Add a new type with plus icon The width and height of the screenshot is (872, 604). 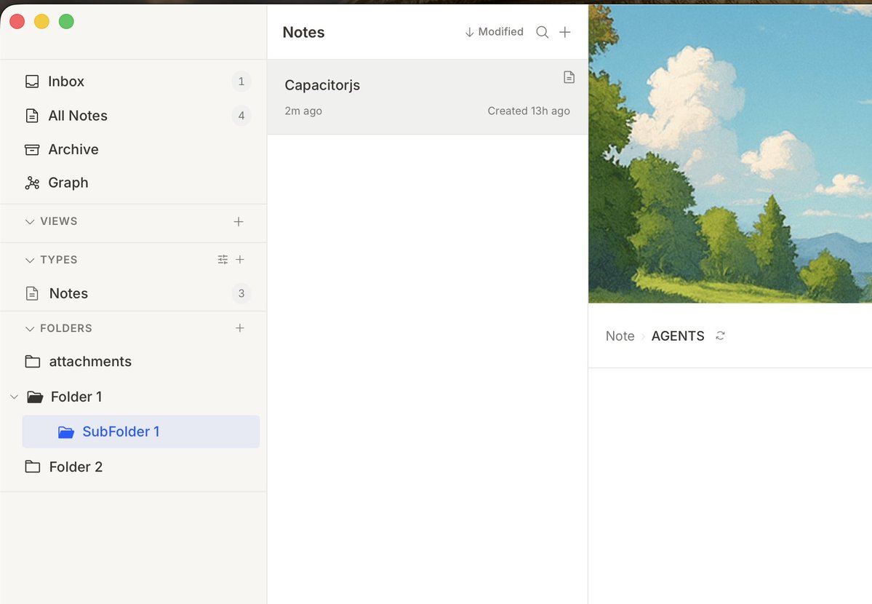pos(240,259)
